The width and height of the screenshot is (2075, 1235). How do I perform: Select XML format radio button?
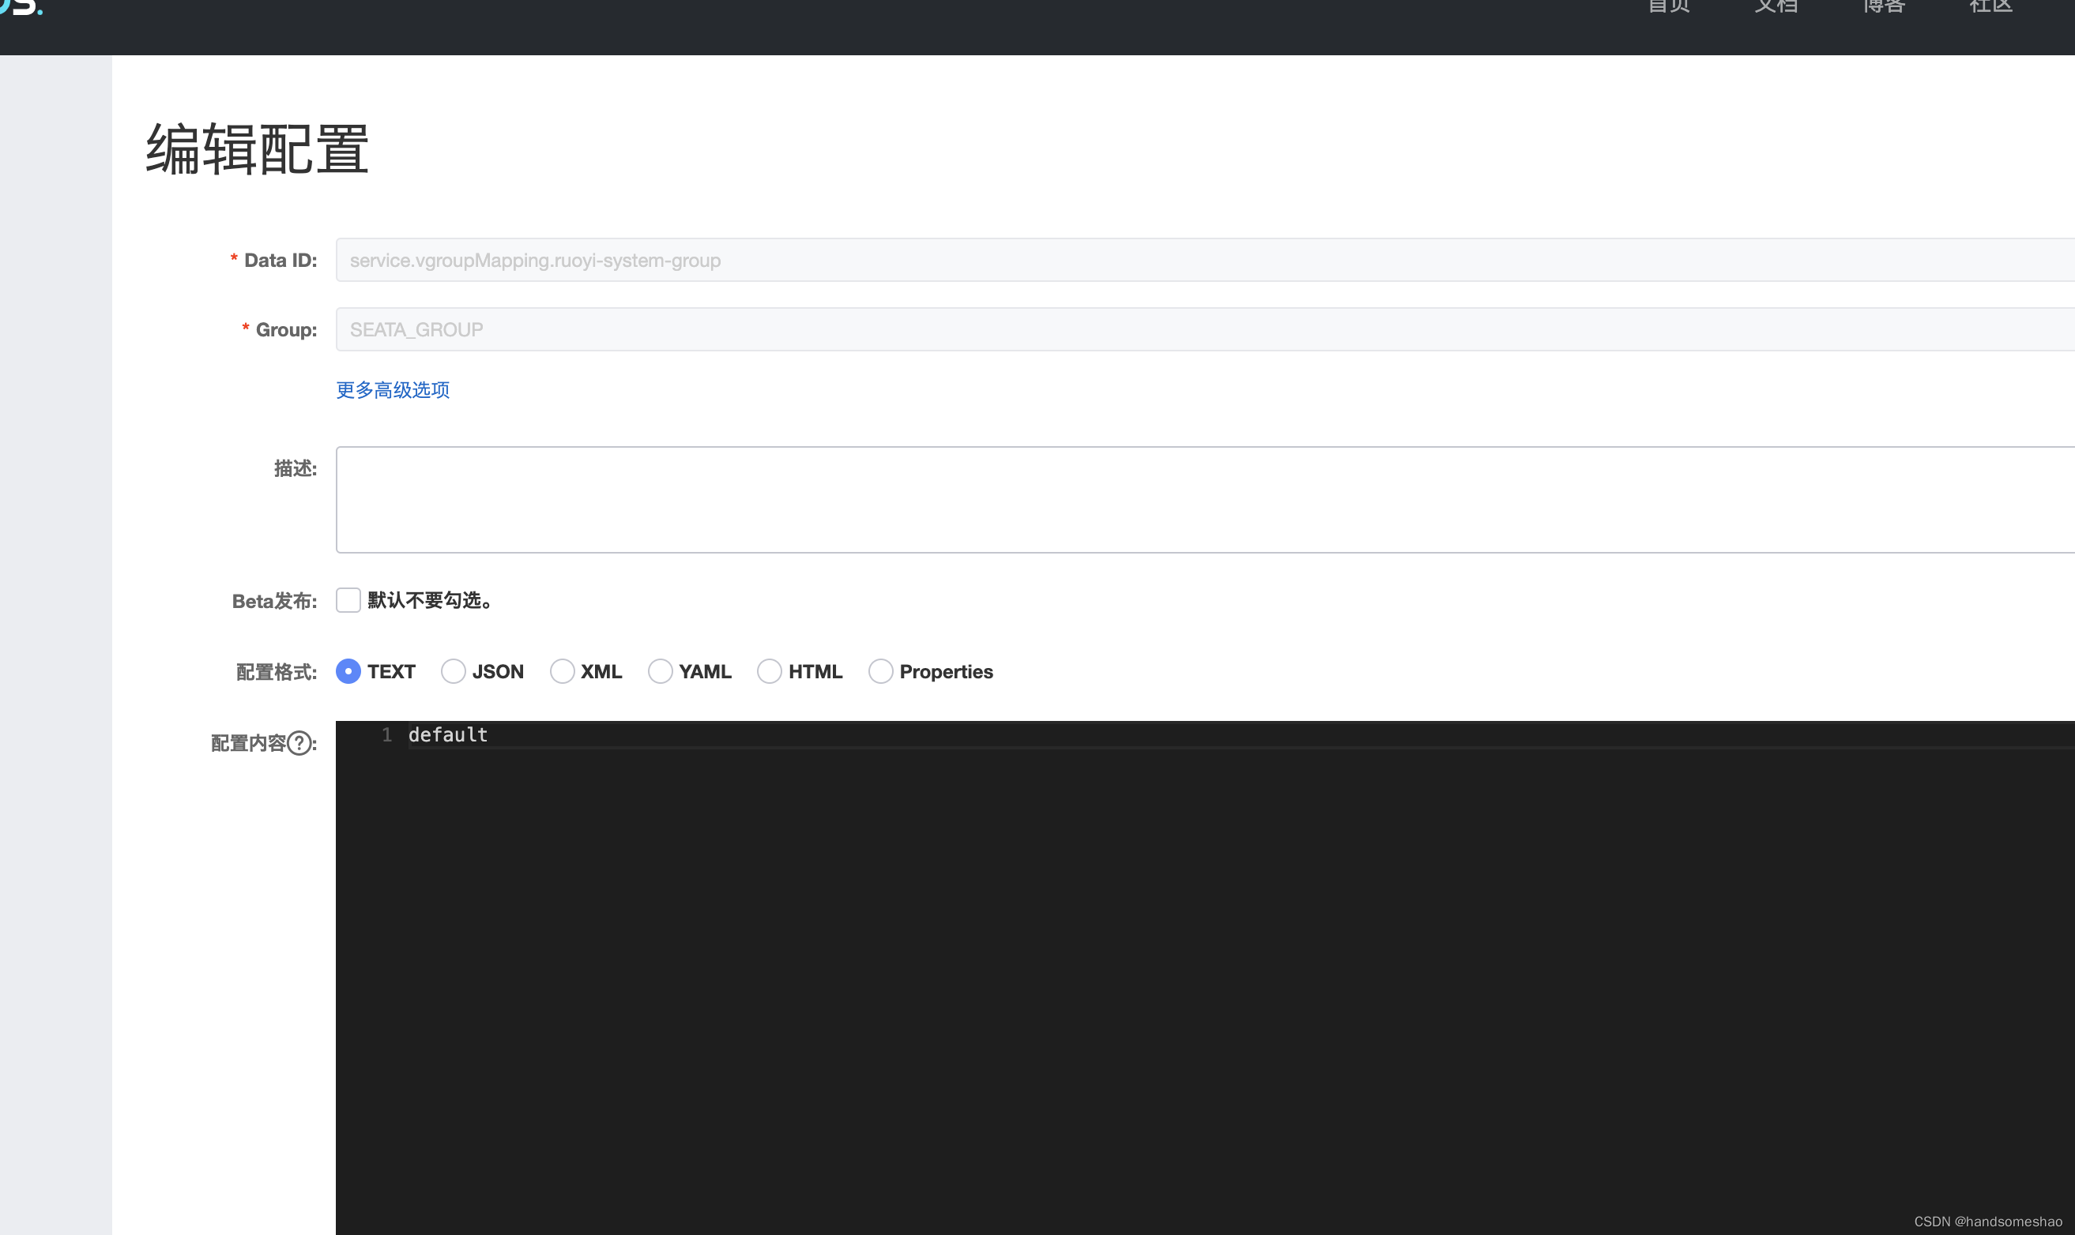tap(562, 670)
